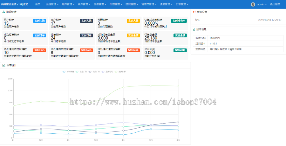Expand the 提现管理 dropdown menu

132,4
